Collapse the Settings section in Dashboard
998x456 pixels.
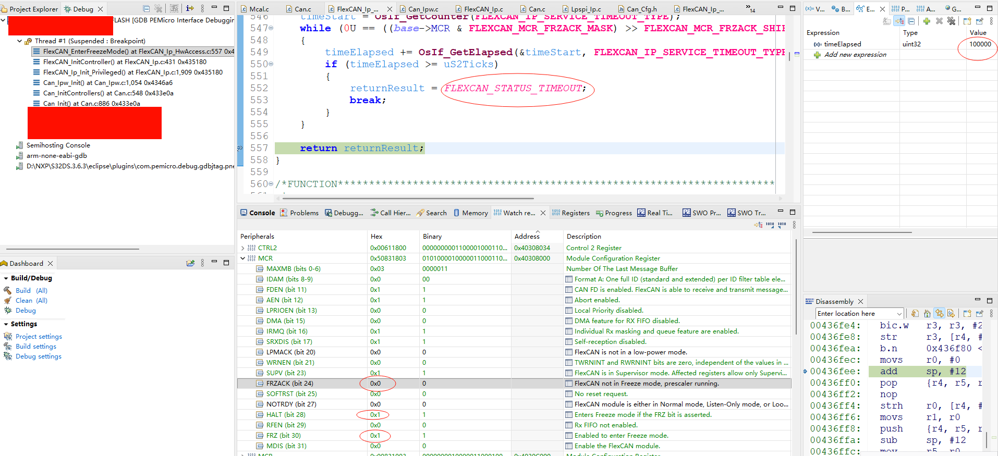pos(6,324)
